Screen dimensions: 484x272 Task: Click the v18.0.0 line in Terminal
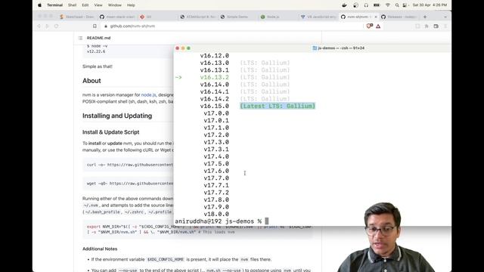pyautogui.click(x=216, y=214)
